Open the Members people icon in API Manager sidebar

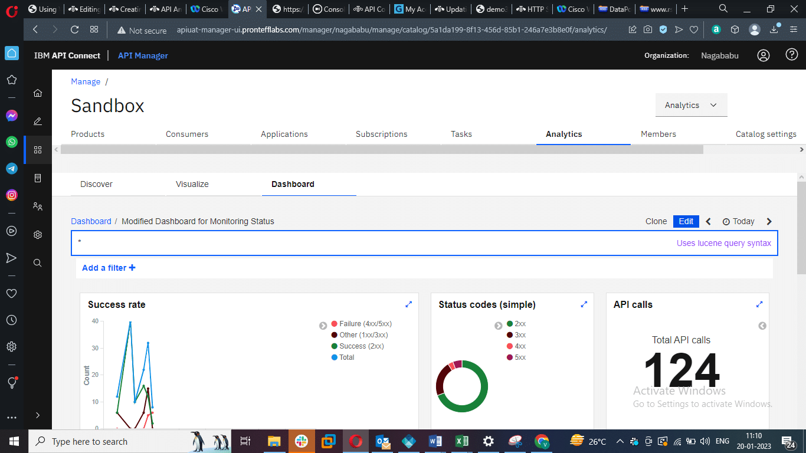coord(38,206)
